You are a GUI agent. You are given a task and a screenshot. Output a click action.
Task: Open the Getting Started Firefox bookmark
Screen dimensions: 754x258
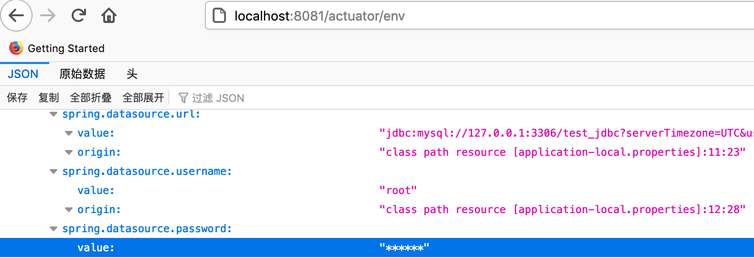pos(57,48)
